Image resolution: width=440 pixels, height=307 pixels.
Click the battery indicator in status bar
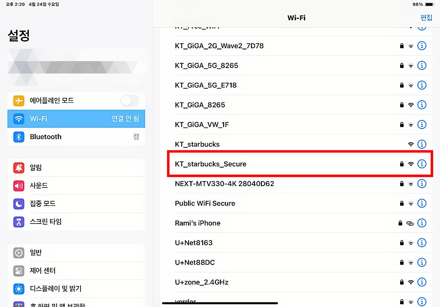point(429,4)
